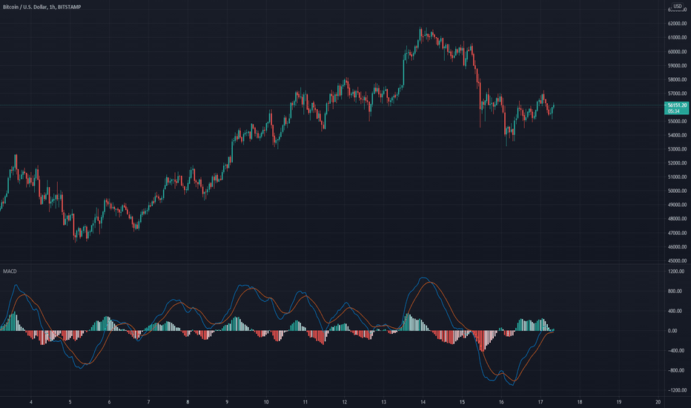Click the 54000.00 price axis label
Image resolution: width=691 pixels, height=408 pixels.
point(678,136)
